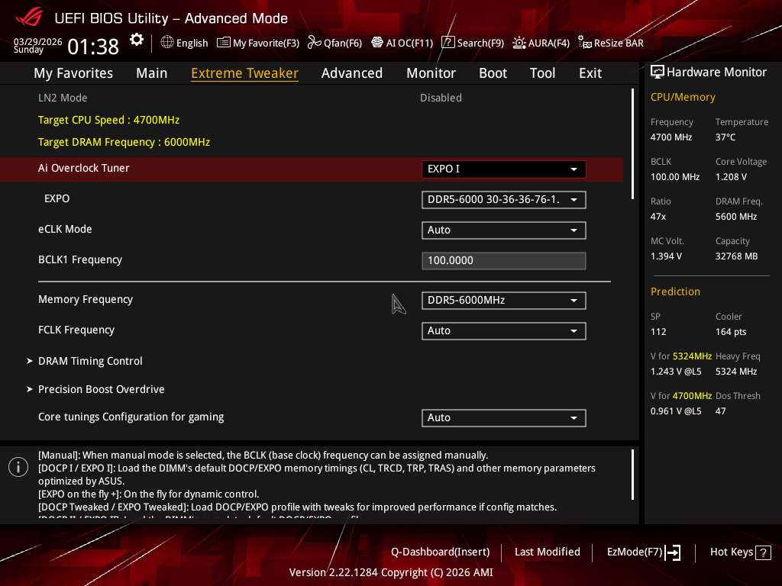The height and width of the screenshot is (586, 782).
Task: Open Q-Dashboard from the bottom bar
Action: tap(440, 552)
